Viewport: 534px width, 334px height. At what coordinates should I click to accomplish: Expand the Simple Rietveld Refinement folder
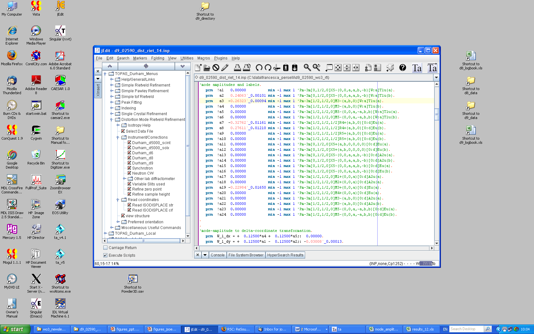tap(112, 85)
